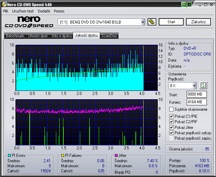216x177 pixels.
Task: Click the cyan PI Errors color swatch
Action: [9, 155]
